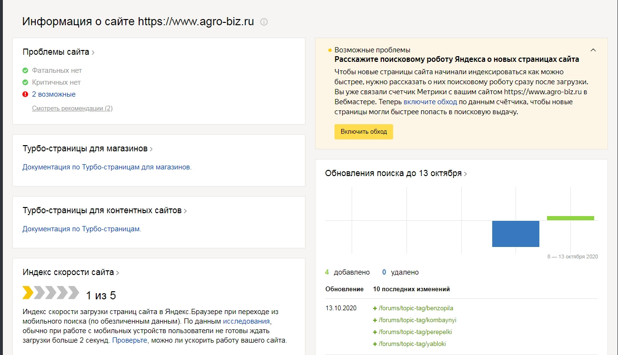The height and width of the screenshot is (355, 618).
Task: Open Документация по Турбо-страницам для магазинов link
Action: coord(107,167)
